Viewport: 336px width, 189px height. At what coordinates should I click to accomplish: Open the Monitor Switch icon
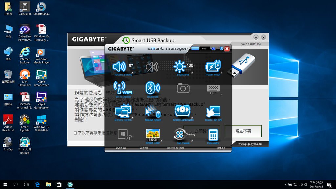click(x=123, y=111)
